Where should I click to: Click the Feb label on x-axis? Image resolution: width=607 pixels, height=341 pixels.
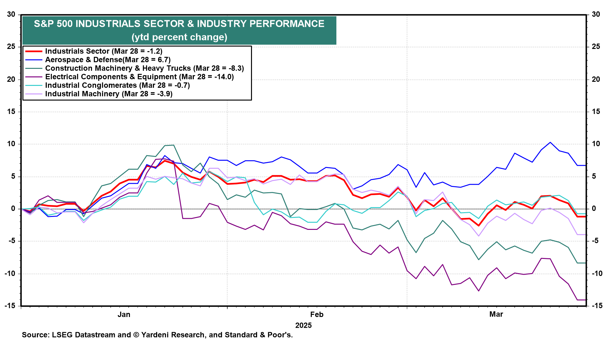[316, 314]
